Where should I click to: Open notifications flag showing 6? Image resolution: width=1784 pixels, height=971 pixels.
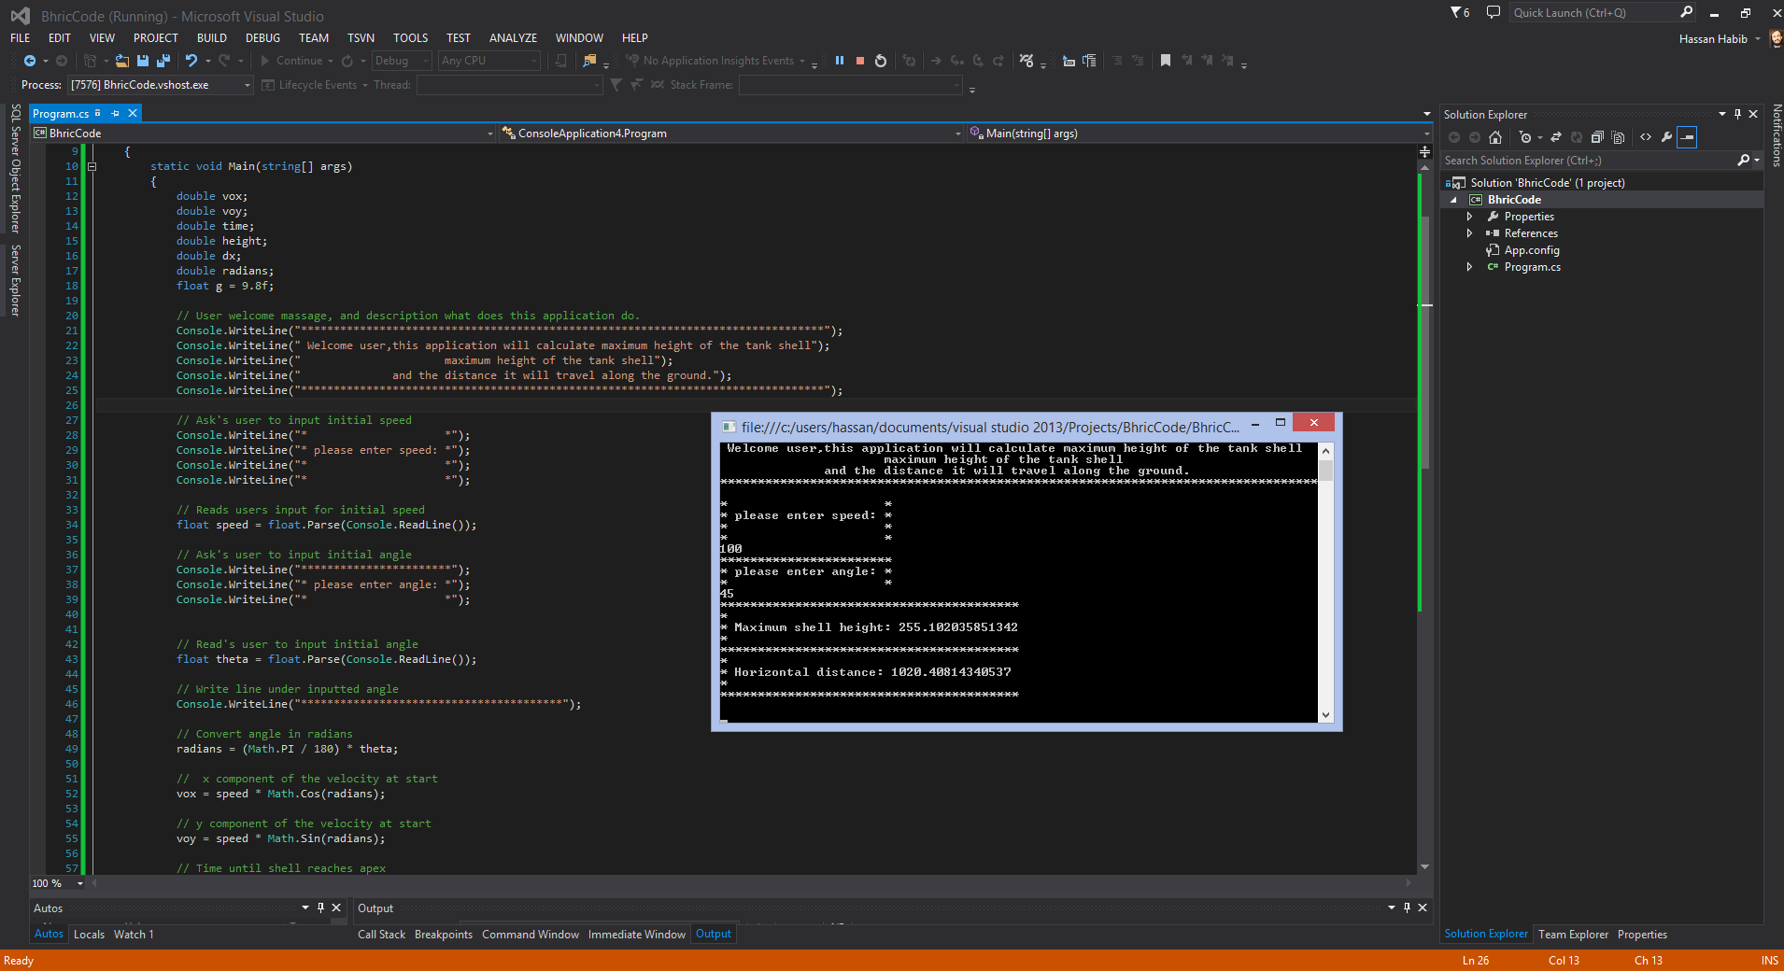click(x=1460, y=12)
